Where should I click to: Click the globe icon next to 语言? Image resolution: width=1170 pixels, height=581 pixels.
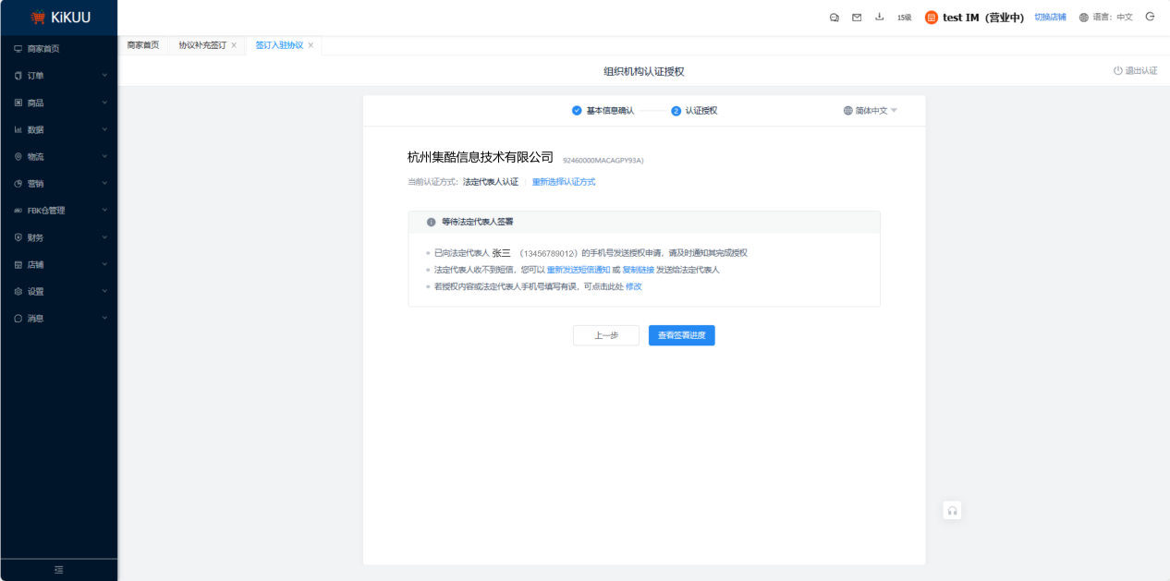click(1084, 17)
